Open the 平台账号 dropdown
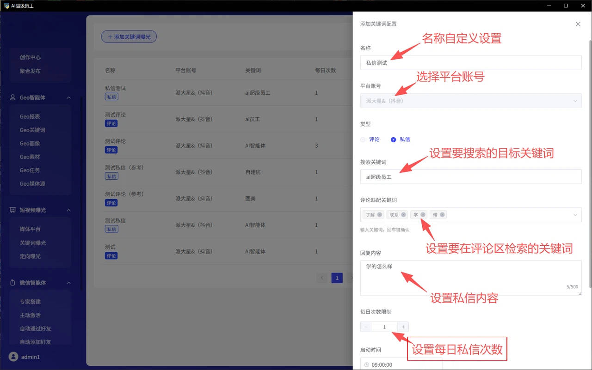The height and width of the screenshot is (370, 592). tap(470, 101)
